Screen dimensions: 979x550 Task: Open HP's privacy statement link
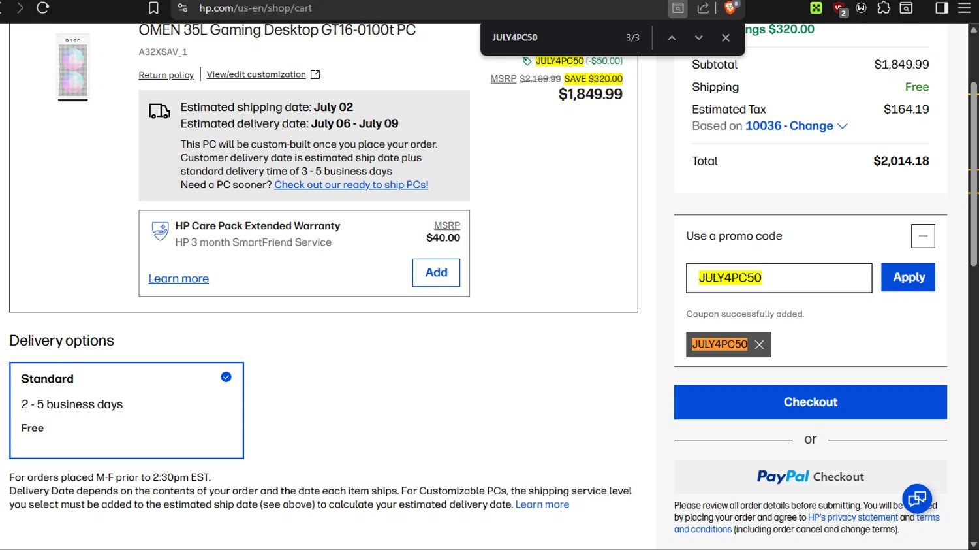[853, 518]
